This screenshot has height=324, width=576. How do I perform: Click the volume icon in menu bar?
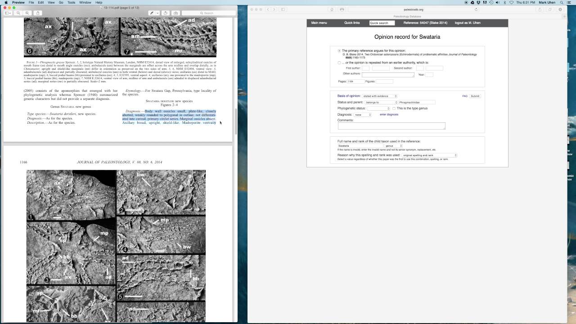click(x=497, y=3)
